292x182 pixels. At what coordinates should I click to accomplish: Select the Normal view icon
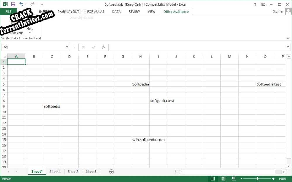(213, 178)
